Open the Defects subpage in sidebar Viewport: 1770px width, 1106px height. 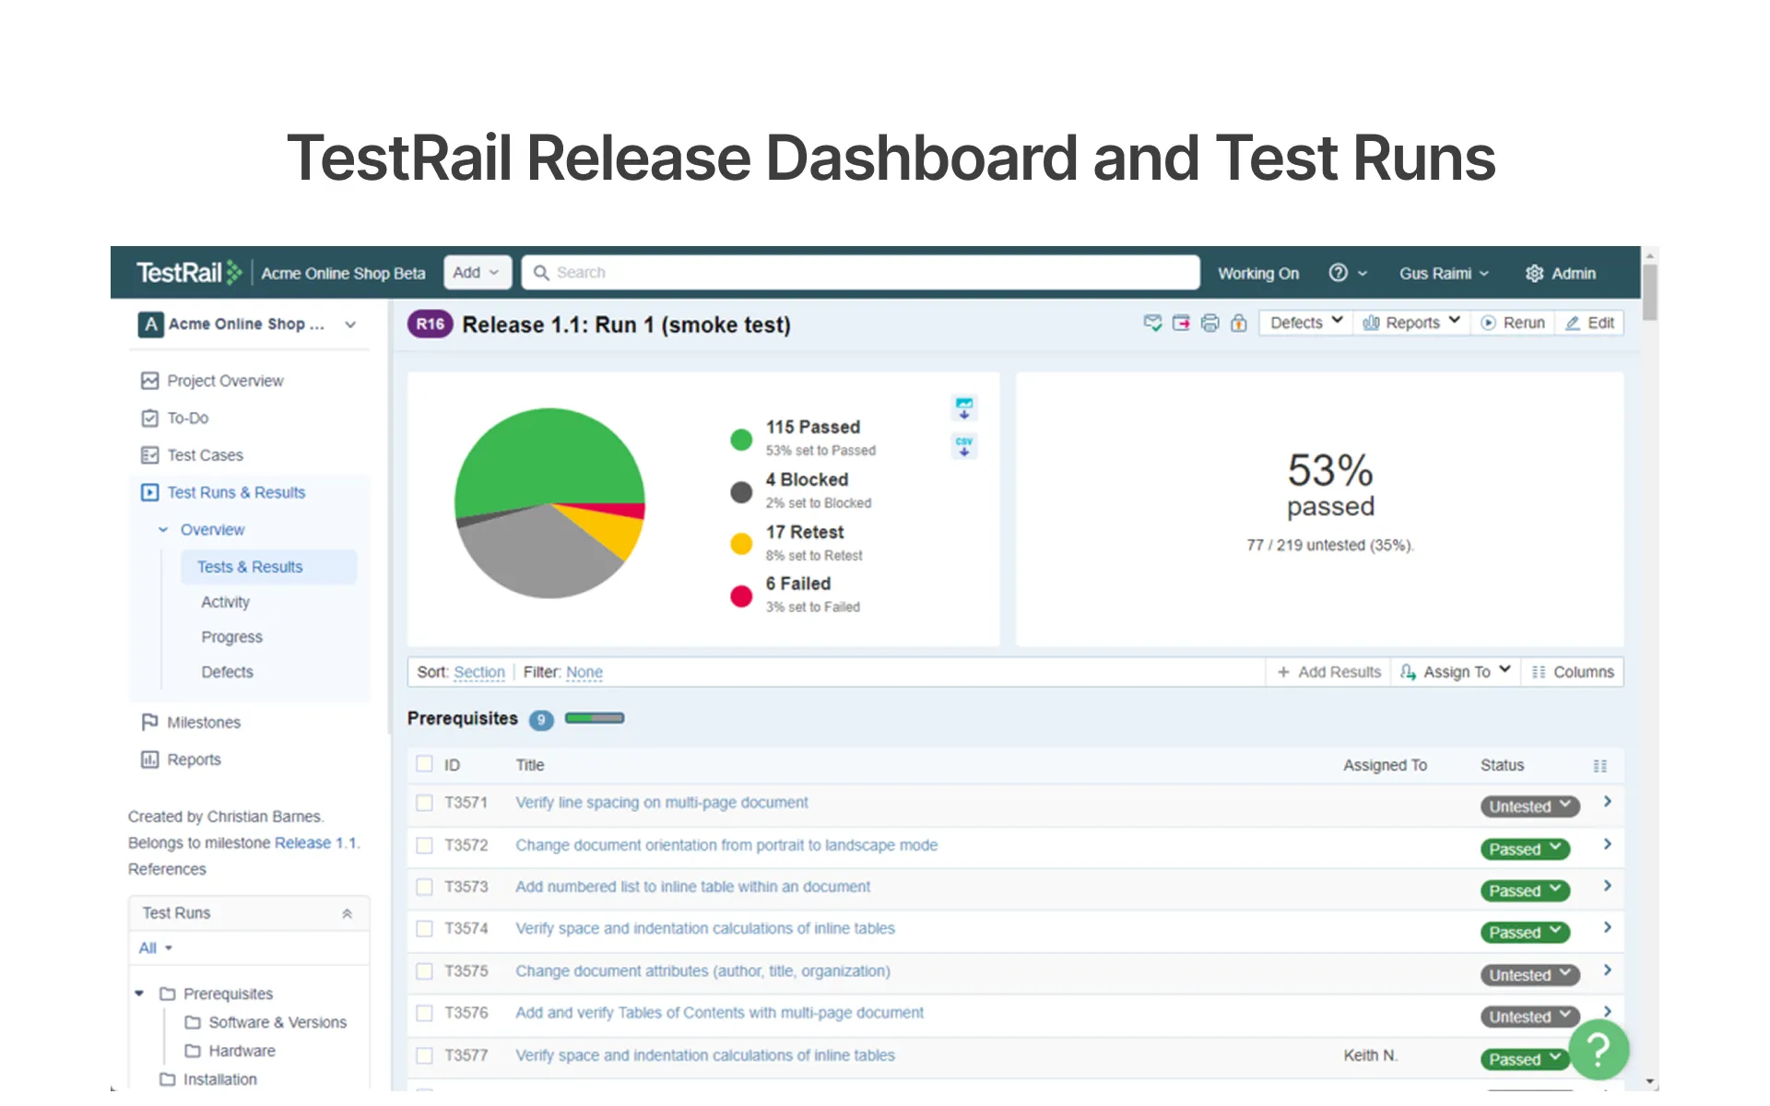point(227,672)
